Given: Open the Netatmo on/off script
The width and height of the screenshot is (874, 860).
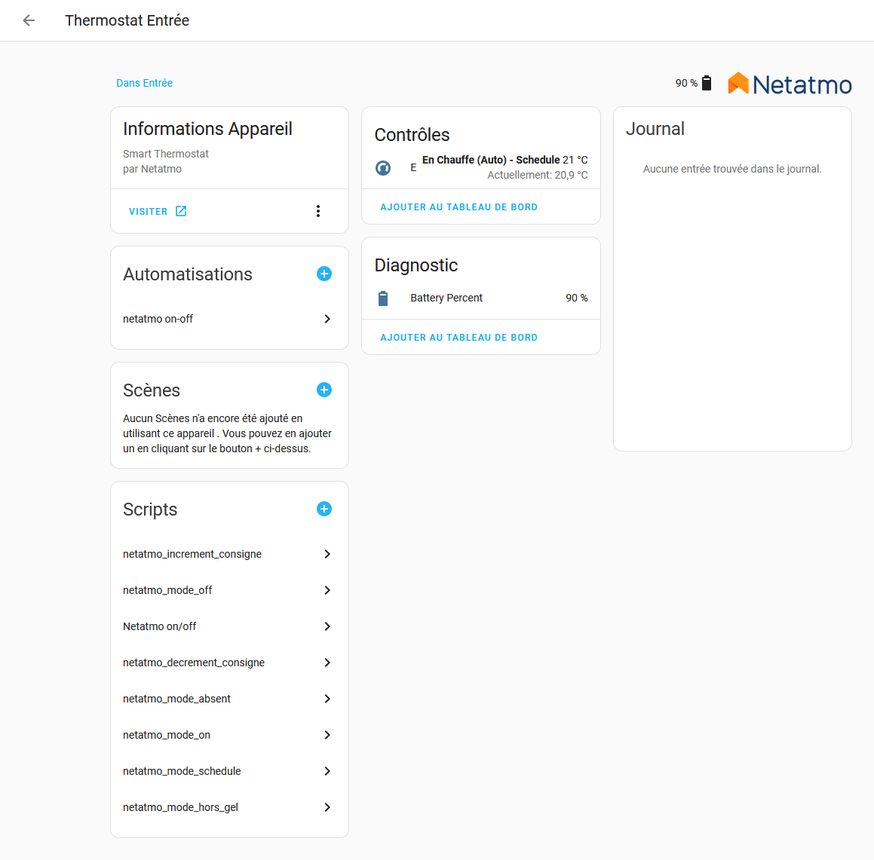Looking at the screenshot, I should [x=230, y=626].
